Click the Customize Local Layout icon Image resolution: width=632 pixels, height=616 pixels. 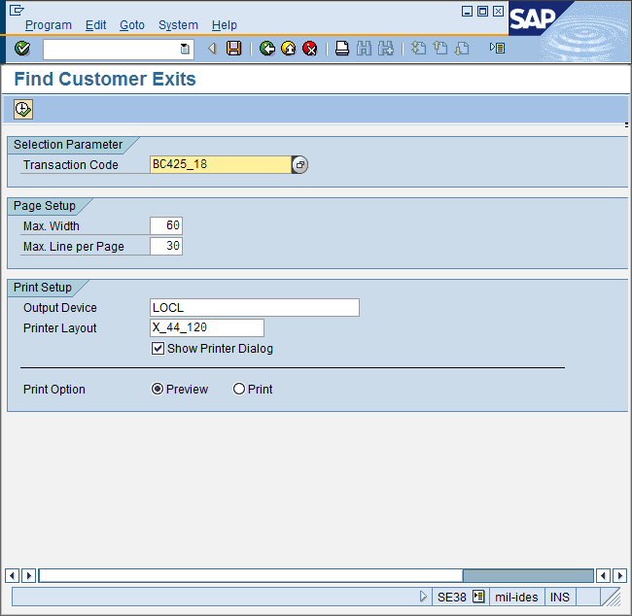497,48
